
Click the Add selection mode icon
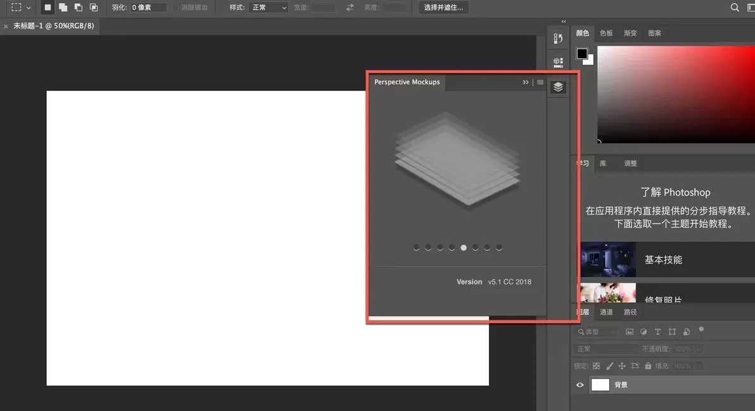pyautogui.click(x=63, y=8)
